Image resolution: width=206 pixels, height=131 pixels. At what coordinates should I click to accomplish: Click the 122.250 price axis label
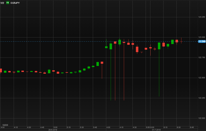coord(202,98)
